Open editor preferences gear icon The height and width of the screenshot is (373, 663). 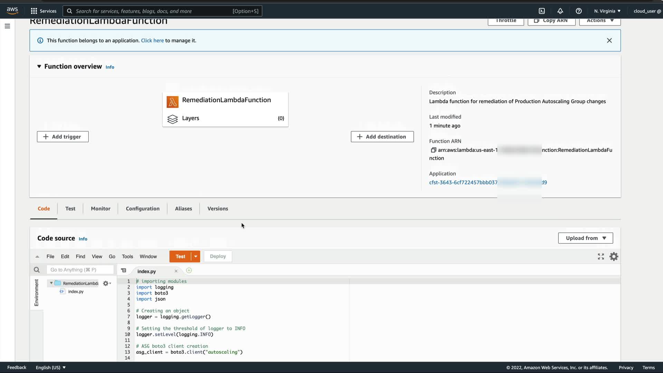tap(614, 257)
